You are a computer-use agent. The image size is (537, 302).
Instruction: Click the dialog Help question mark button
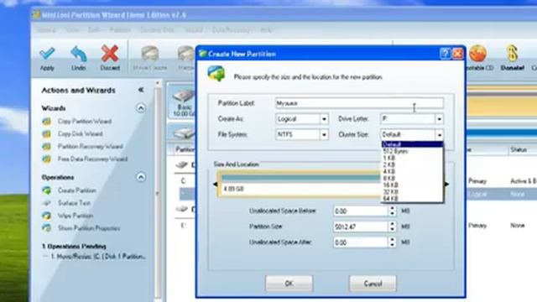tap(445, 54)
